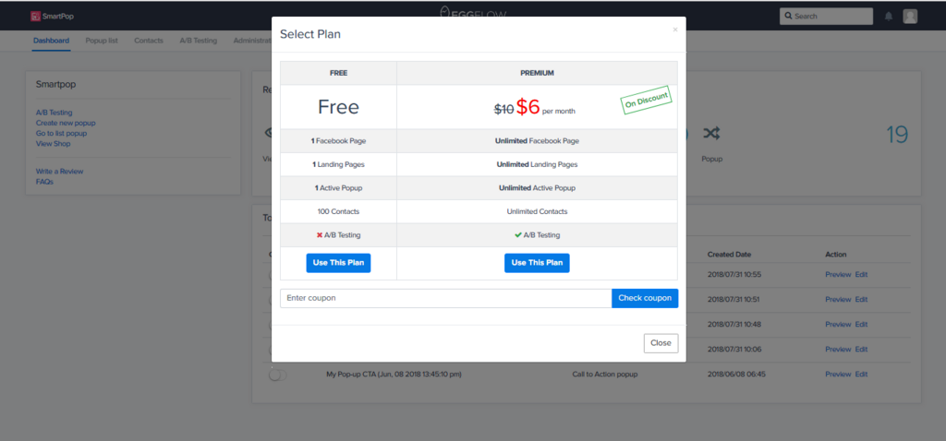The width and height of the screenshot is (946, 441).
Task: Close Select Plan dialog with X icon
Action: (x=675, y=30)
